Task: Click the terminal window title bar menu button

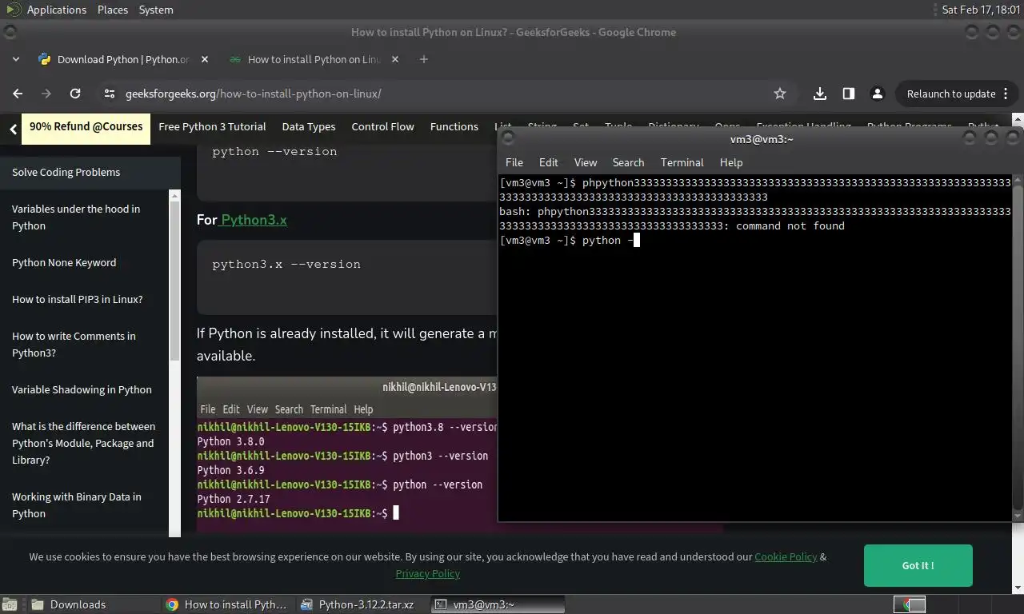Action: (x=508, y=138)
